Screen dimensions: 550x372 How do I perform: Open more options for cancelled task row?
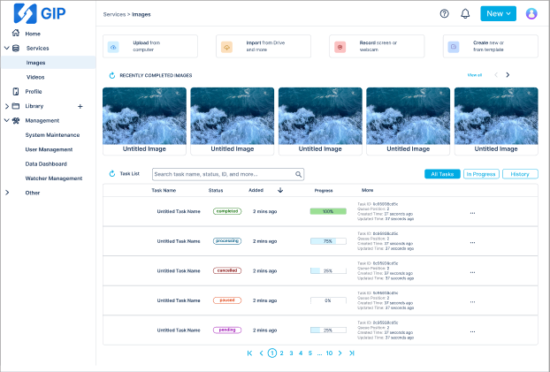(x=472, y=272)
